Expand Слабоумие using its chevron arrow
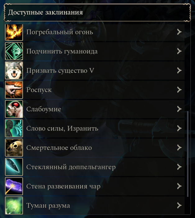This screenshot has width=195, height=218. pos(179,109)
